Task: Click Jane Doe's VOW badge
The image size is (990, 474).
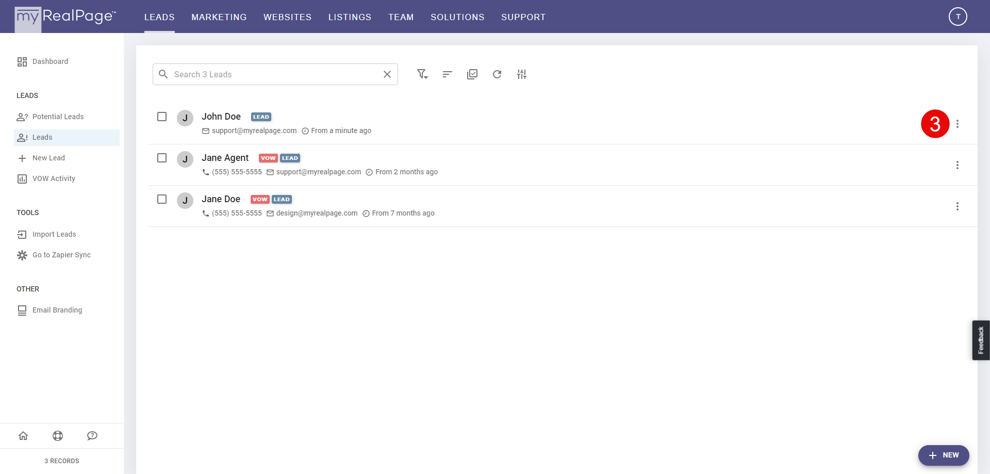Action: pos(260,200)
